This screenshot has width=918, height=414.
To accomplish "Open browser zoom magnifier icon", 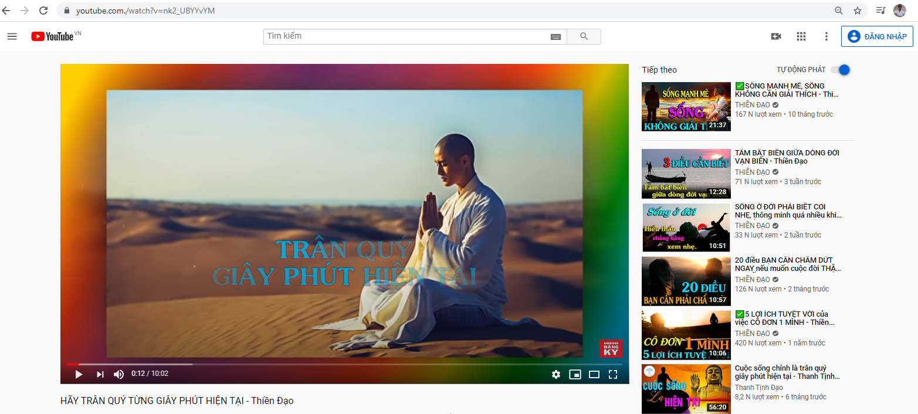I will click(x=839, y=11).
